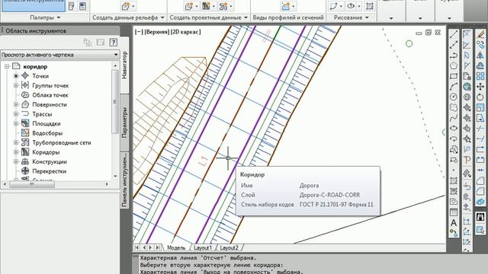Image resolution: width=488 pixels, height=274 pixels.
Task: Select the Fillet tool
Action: point(480,191)
